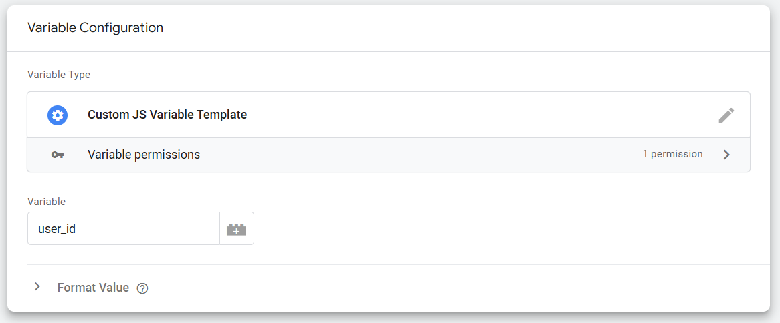This screenshot has width=780, height=323.
Task: Click the Variable Configuration heading
Action: (95, 28)
